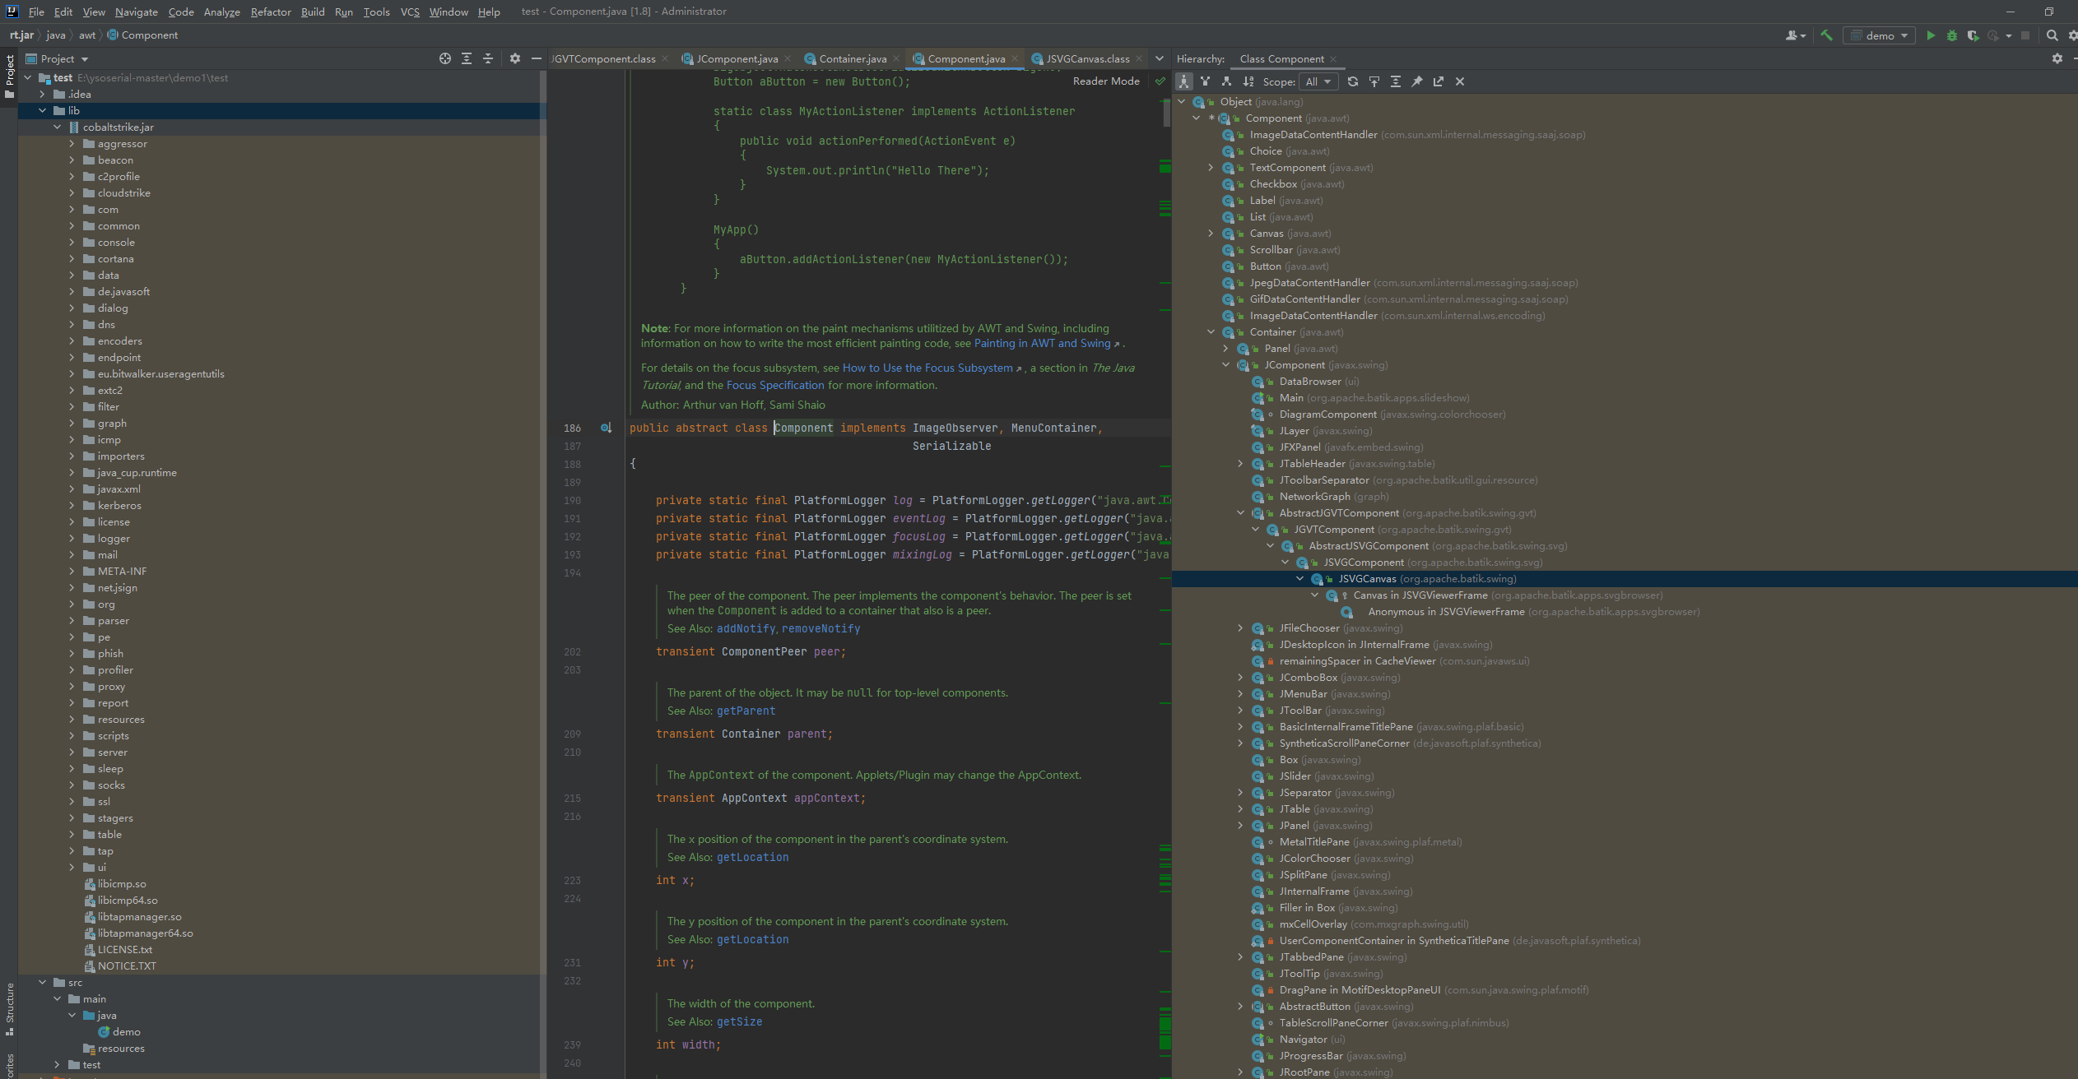The image size is (2078, 1079).
Task: Toggle Subtypes Hierarchy view
Action: click(1226, 81)
